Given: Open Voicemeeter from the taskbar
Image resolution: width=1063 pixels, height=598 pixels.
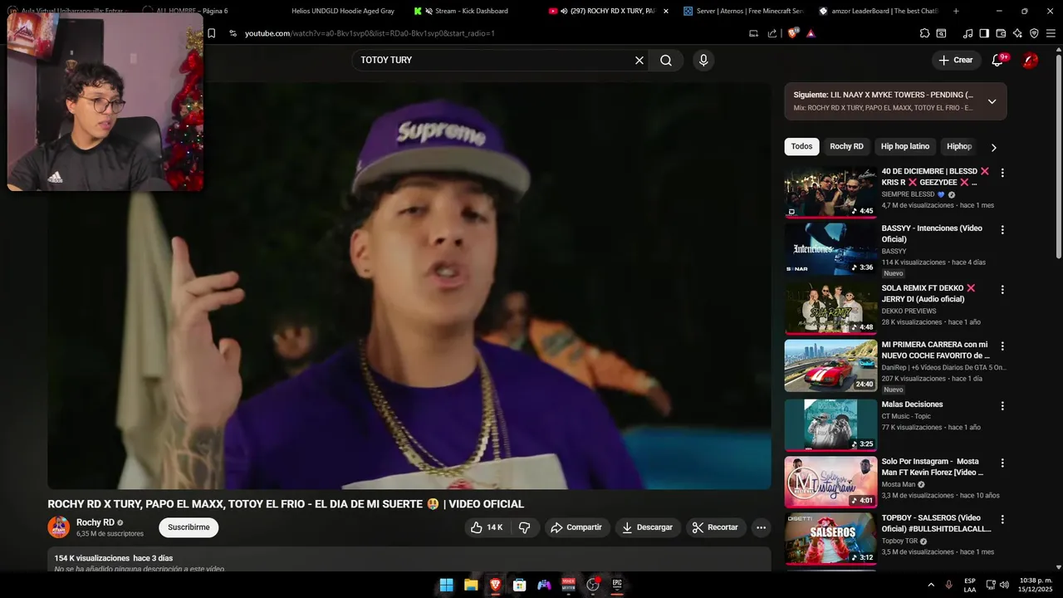Looking at the screenshot, I should (568, 585).
